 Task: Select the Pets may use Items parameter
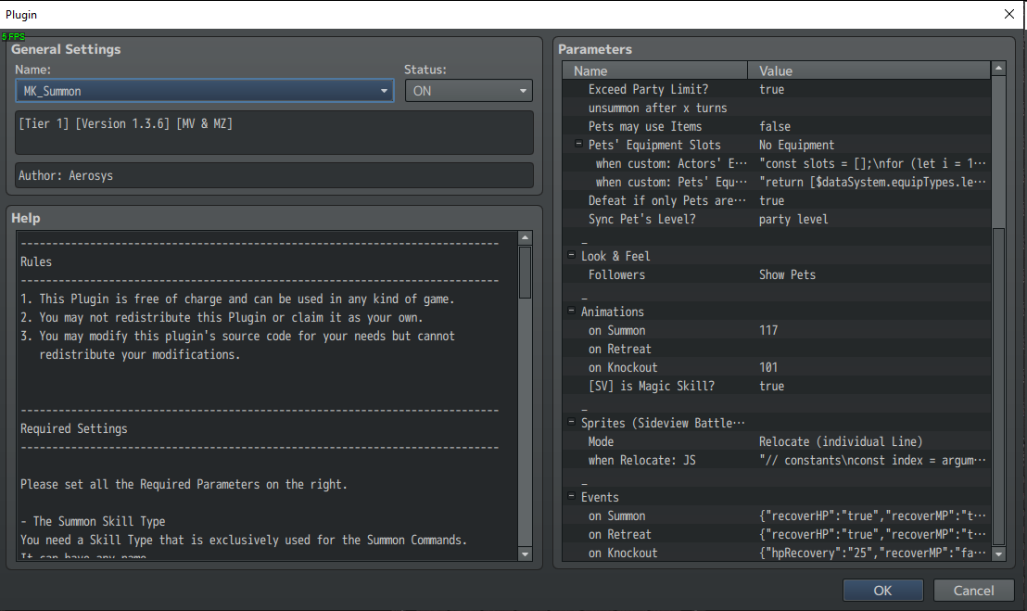776,126
